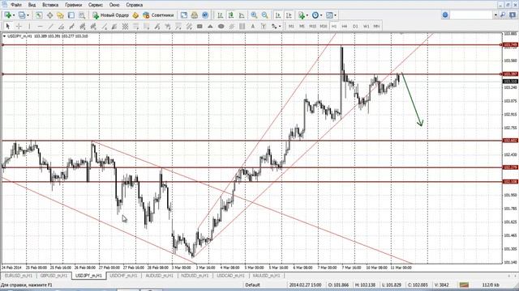Open the Файл menu
The image size is (519, 291).
coord(16,5)
